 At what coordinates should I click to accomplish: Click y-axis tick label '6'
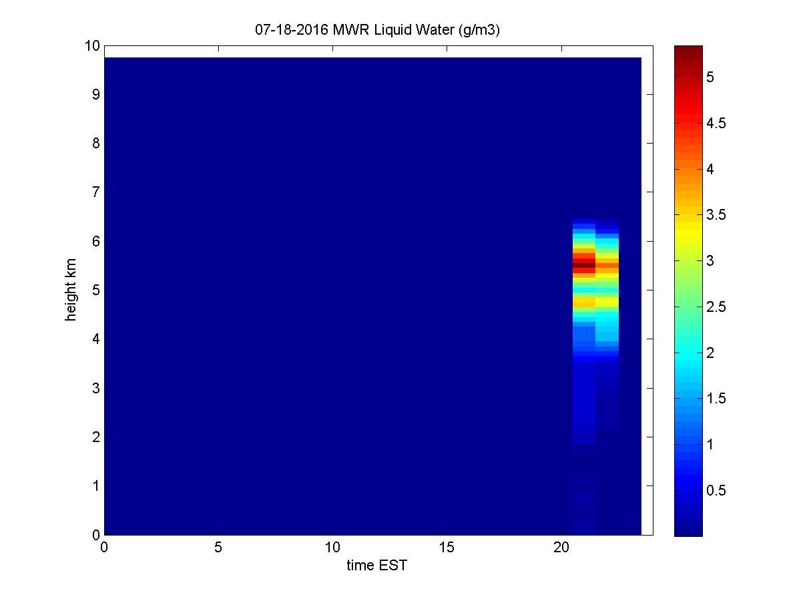[x=96, y=241]
